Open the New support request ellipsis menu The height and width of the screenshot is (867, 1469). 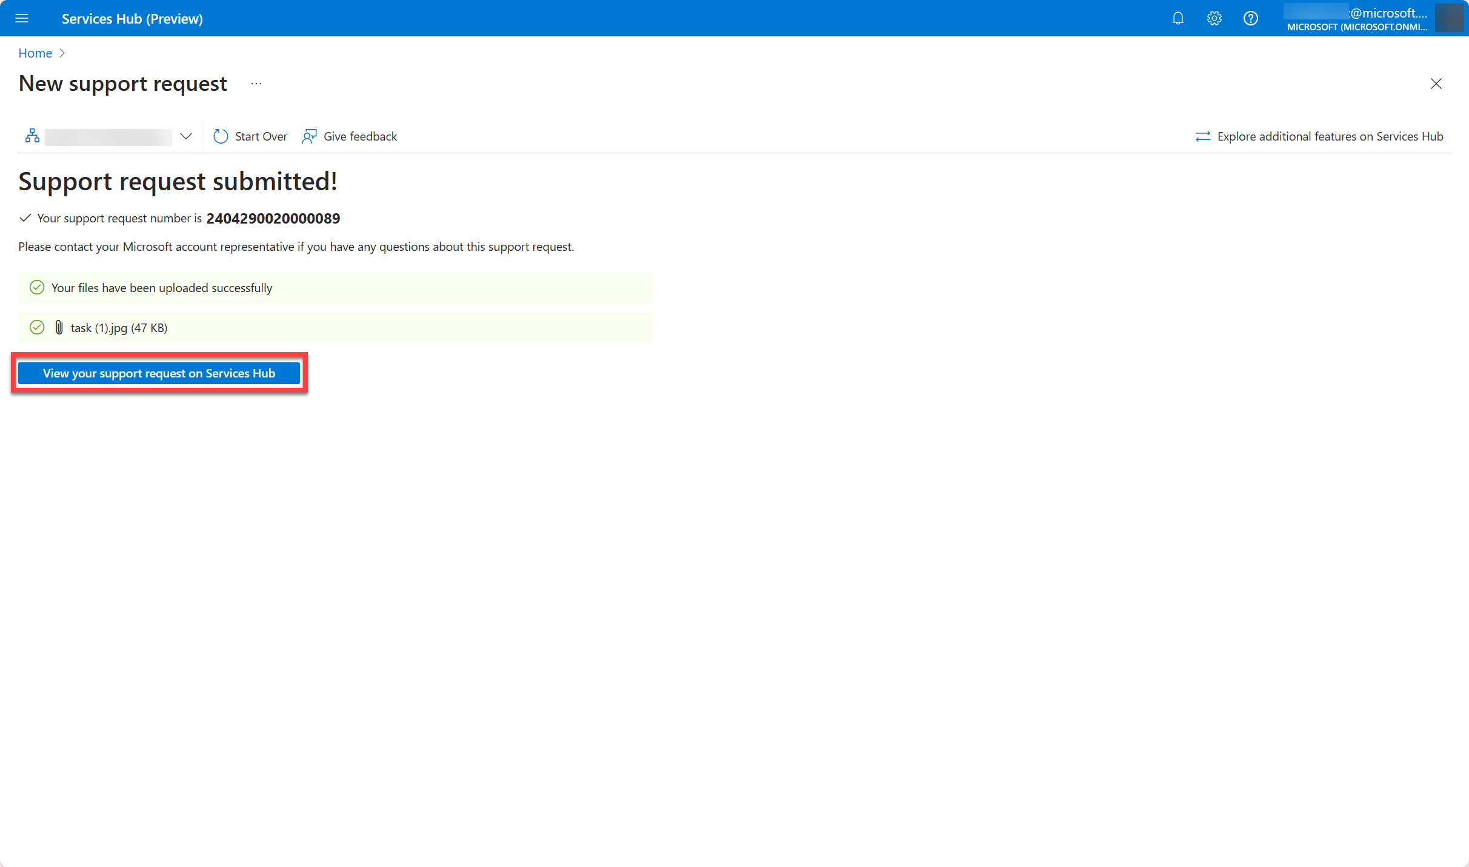256,82
